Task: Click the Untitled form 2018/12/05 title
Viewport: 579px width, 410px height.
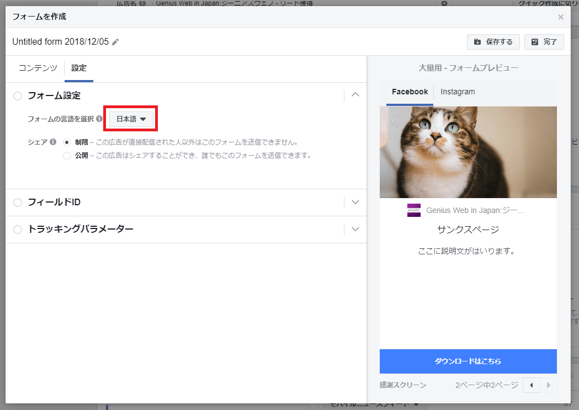Action: point(61,42)
